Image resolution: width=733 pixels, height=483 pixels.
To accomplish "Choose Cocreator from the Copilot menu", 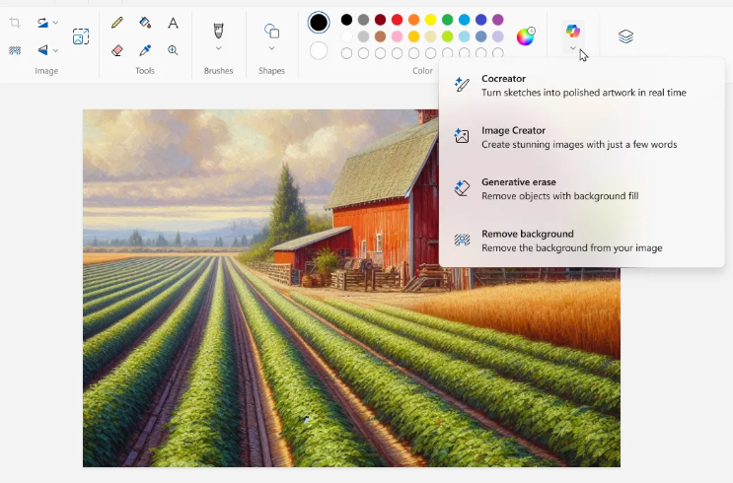I will pyautogui.click(x=581, y=86).
